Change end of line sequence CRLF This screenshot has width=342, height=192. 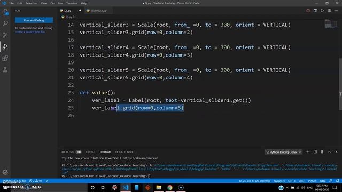tap(301, 181)
